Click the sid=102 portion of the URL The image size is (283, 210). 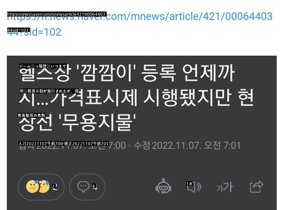tap(43, 32)
